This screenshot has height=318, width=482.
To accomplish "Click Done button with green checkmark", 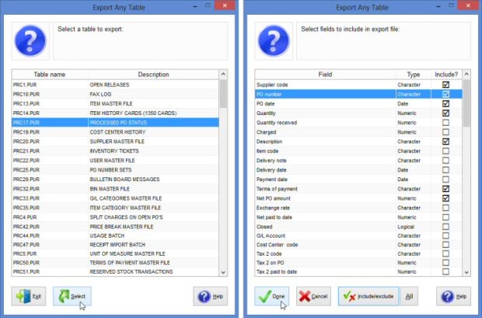I will pos(272,296).
